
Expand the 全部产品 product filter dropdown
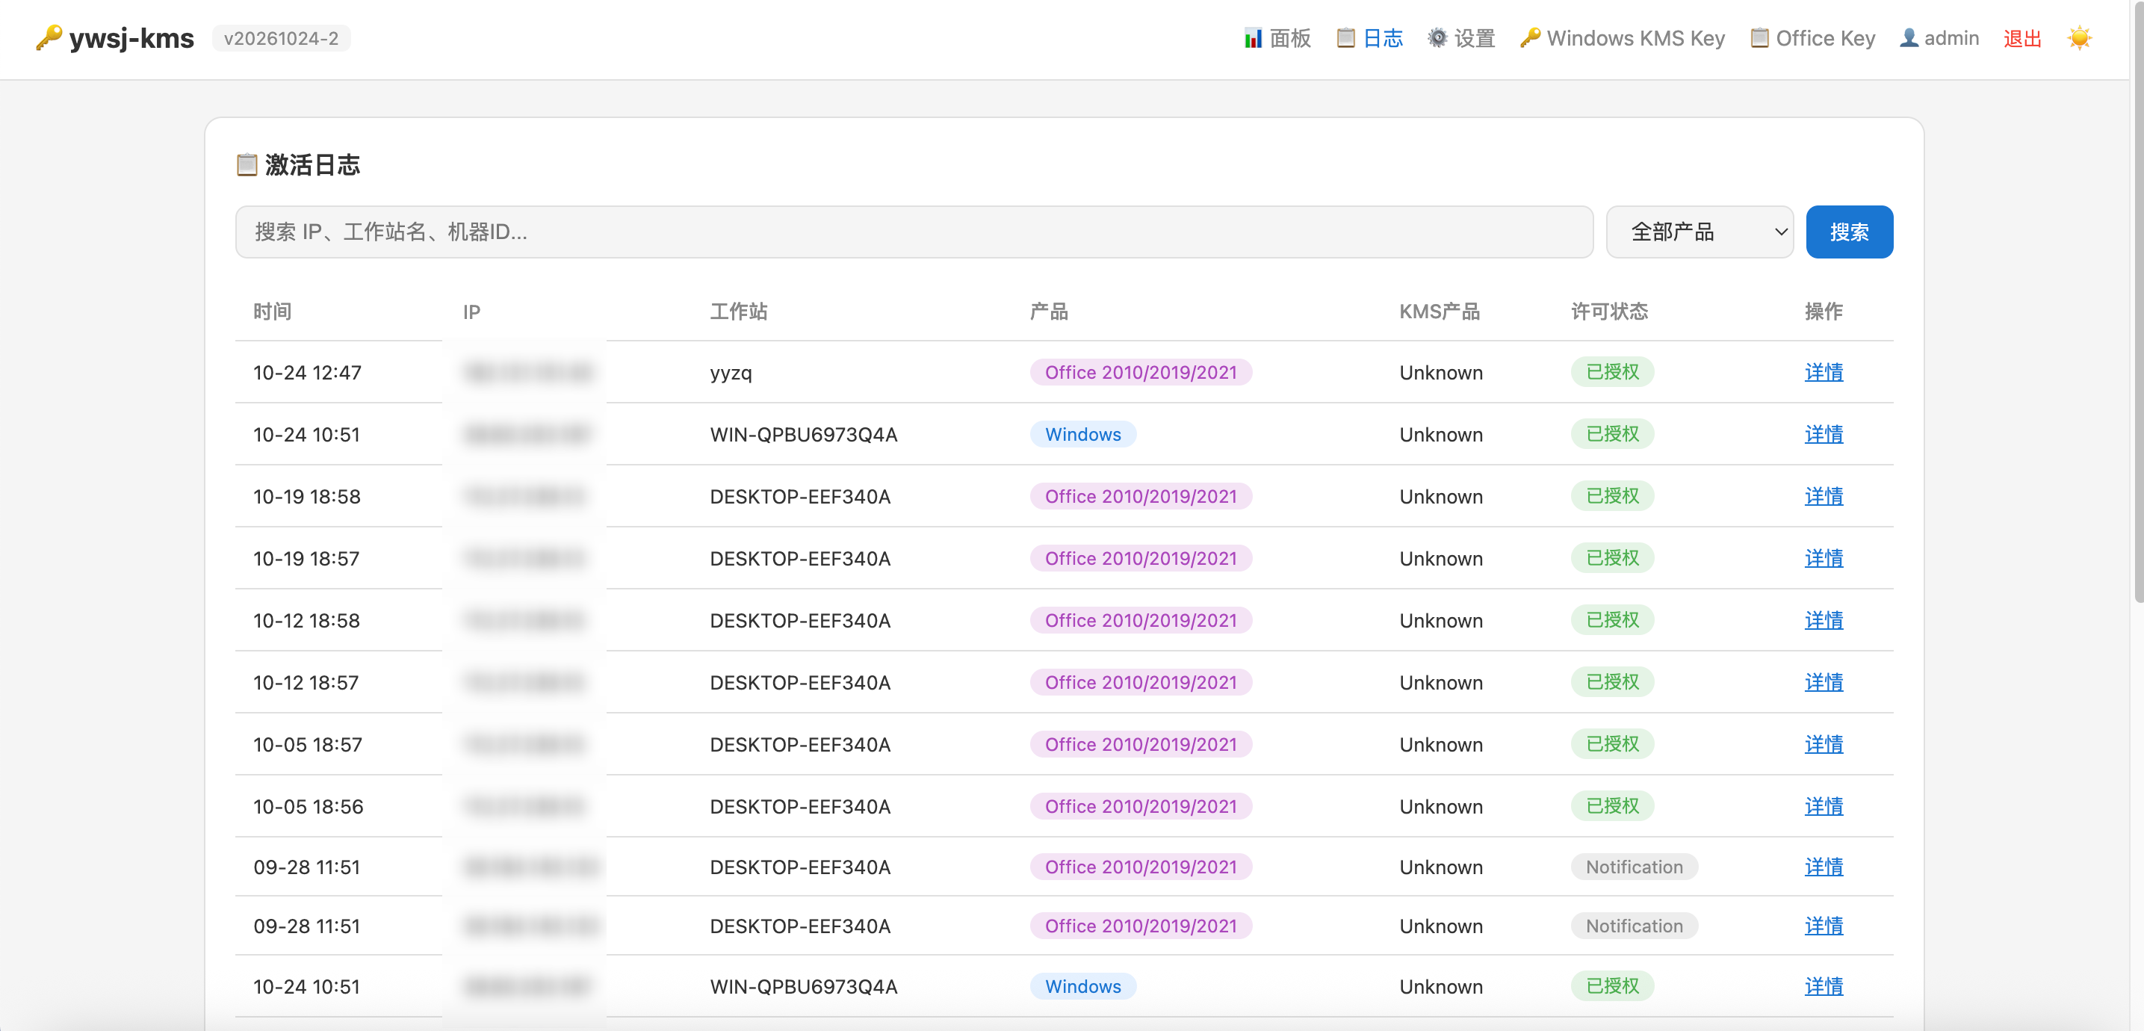point(1699,232)
